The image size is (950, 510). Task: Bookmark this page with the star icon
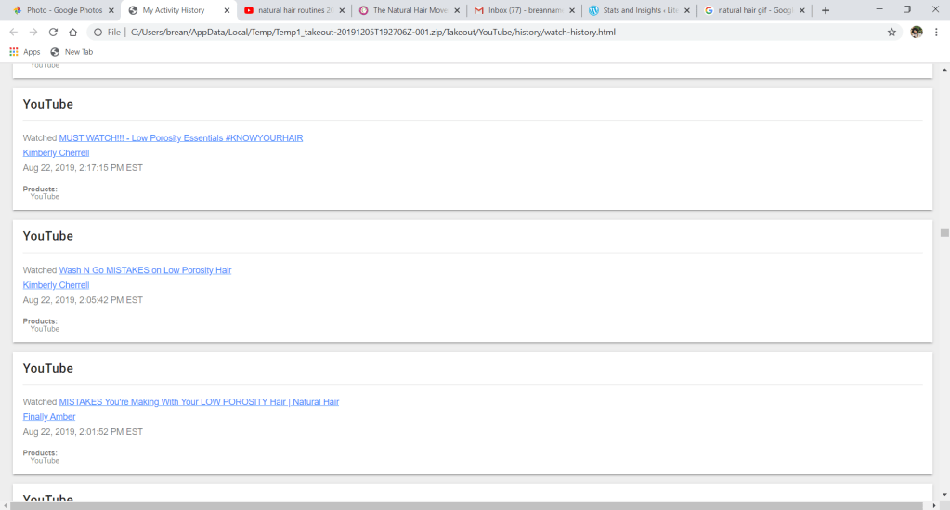click(x=891, y=32)
